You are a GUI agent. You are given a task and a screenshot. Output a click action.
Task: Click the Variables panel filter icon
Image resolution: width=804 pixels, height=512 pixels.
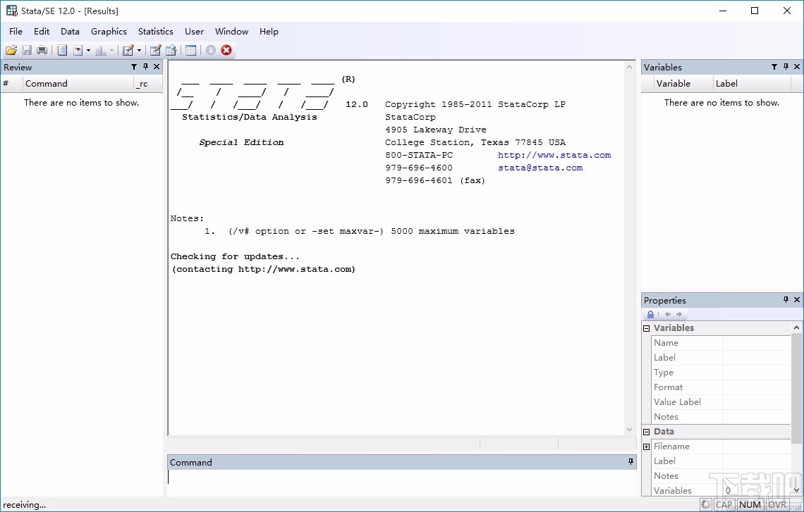click(x=774, y=67)
